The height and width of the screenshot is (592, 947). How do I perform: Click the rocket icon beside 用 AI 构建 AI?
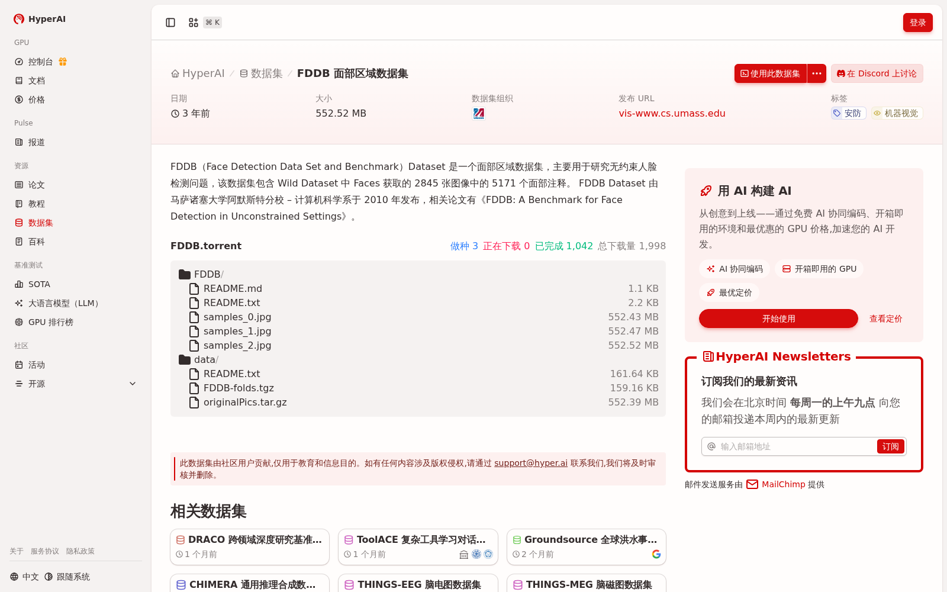(706, 191)
